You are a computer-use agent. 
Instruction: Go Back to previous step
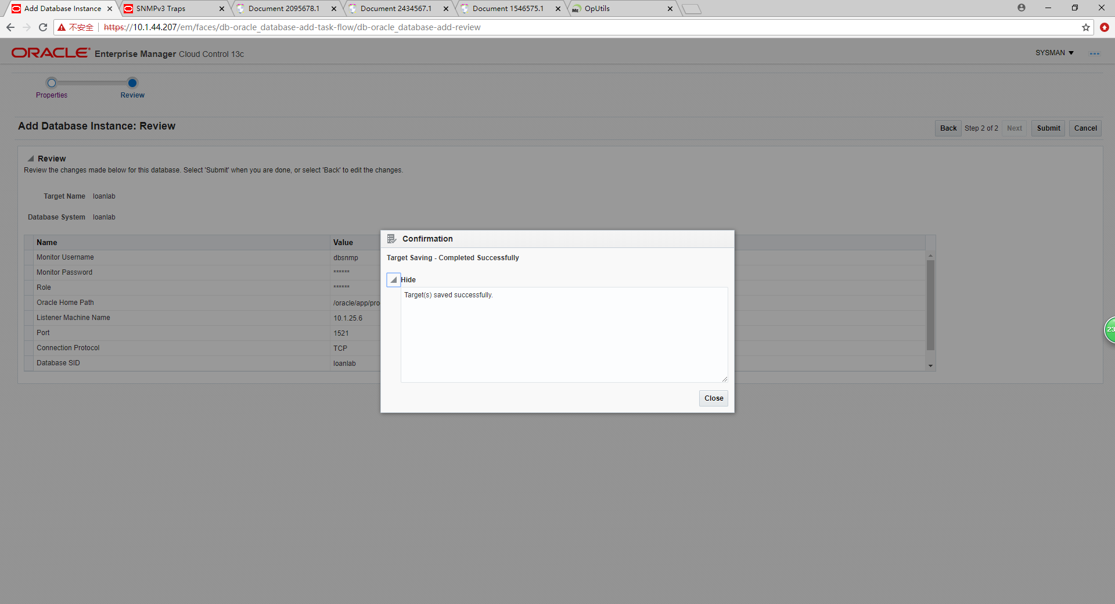coord(948,128)
